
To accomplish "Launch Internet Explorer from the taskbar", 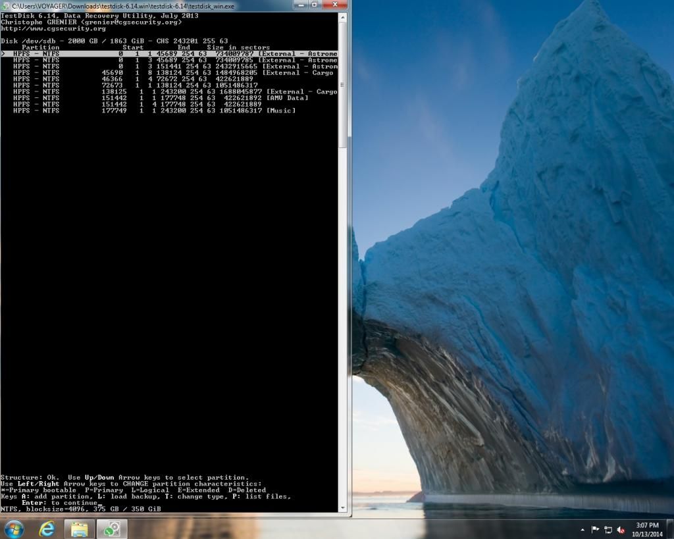I will pyautogui.click(x=47, y=528).
